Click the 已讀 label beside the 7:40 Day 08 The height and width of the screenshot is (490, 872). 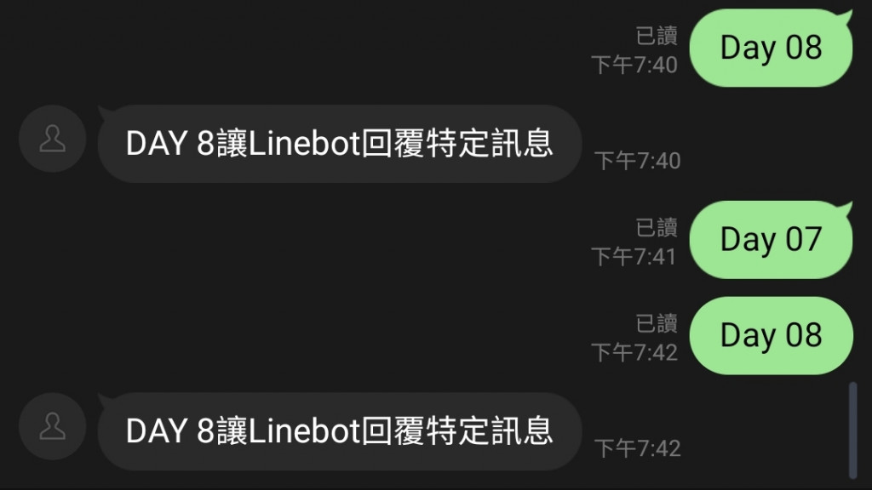point(657,36)
